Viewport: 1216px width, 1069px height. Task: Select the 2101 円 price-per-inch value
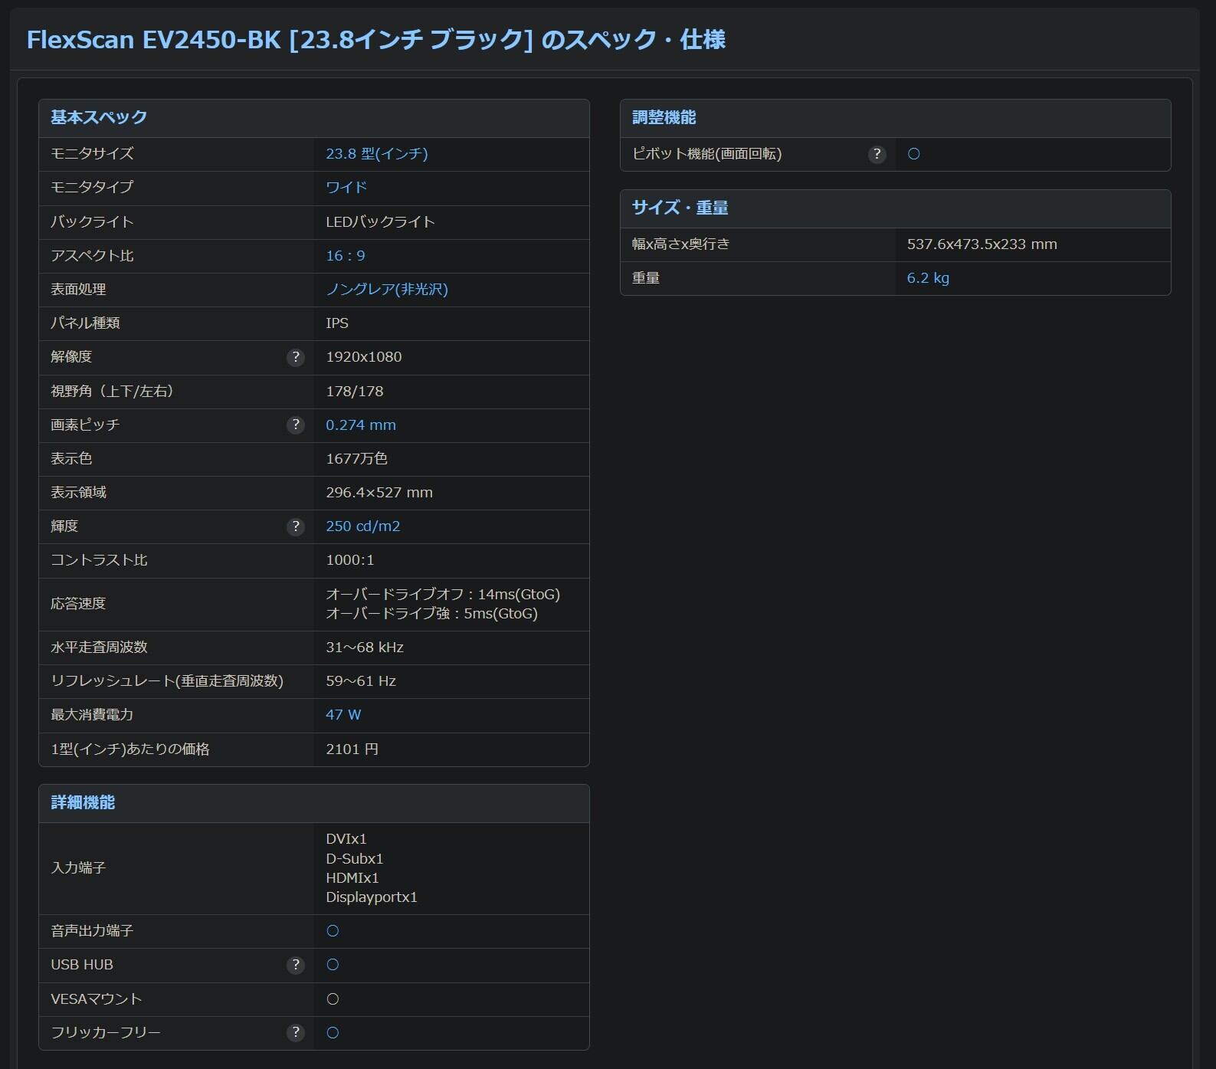click(x=352, y=749)
